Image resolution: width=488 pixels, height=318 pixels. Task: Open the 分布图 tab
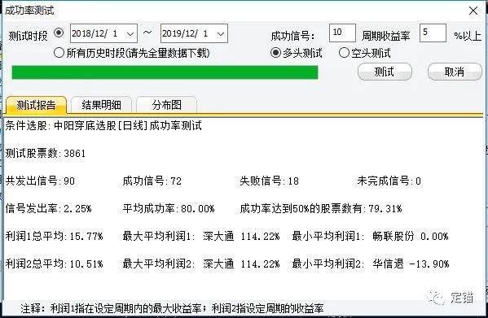[x=166, y=105]
